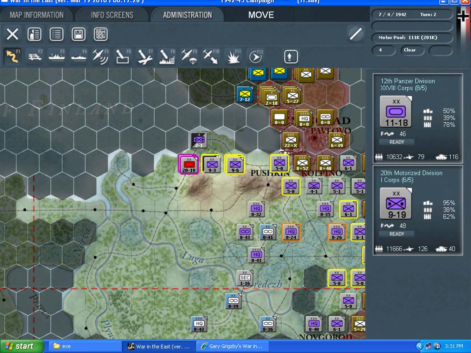The width and height of the screenshot is (471, 353).
Task: Open the game options icon with person
Action: click(34, 34)
